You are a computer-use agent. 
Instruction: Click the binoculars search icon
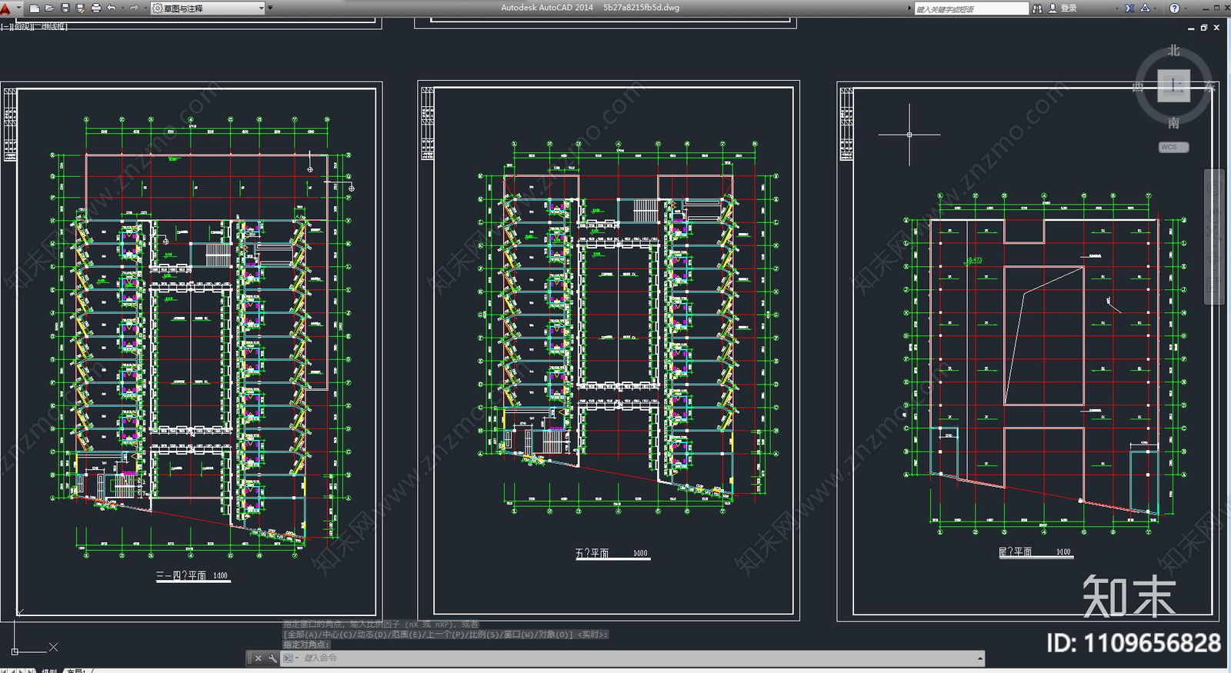coord(1037,8)
